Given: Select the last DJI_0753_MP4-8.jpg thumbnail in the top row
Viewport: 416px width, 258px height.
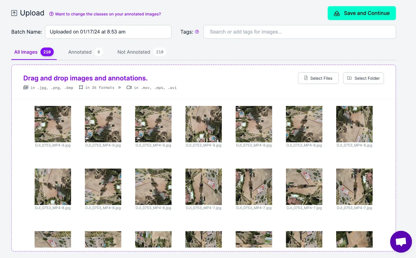Looking at the screenshot, I should tap(354, 124).
